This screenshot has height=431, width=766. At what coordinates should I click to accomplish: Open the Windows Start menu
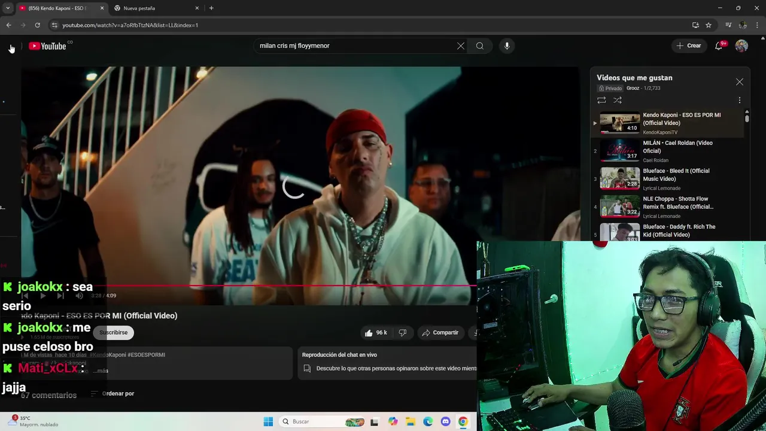pyautogui.click(x=268, y=421)
